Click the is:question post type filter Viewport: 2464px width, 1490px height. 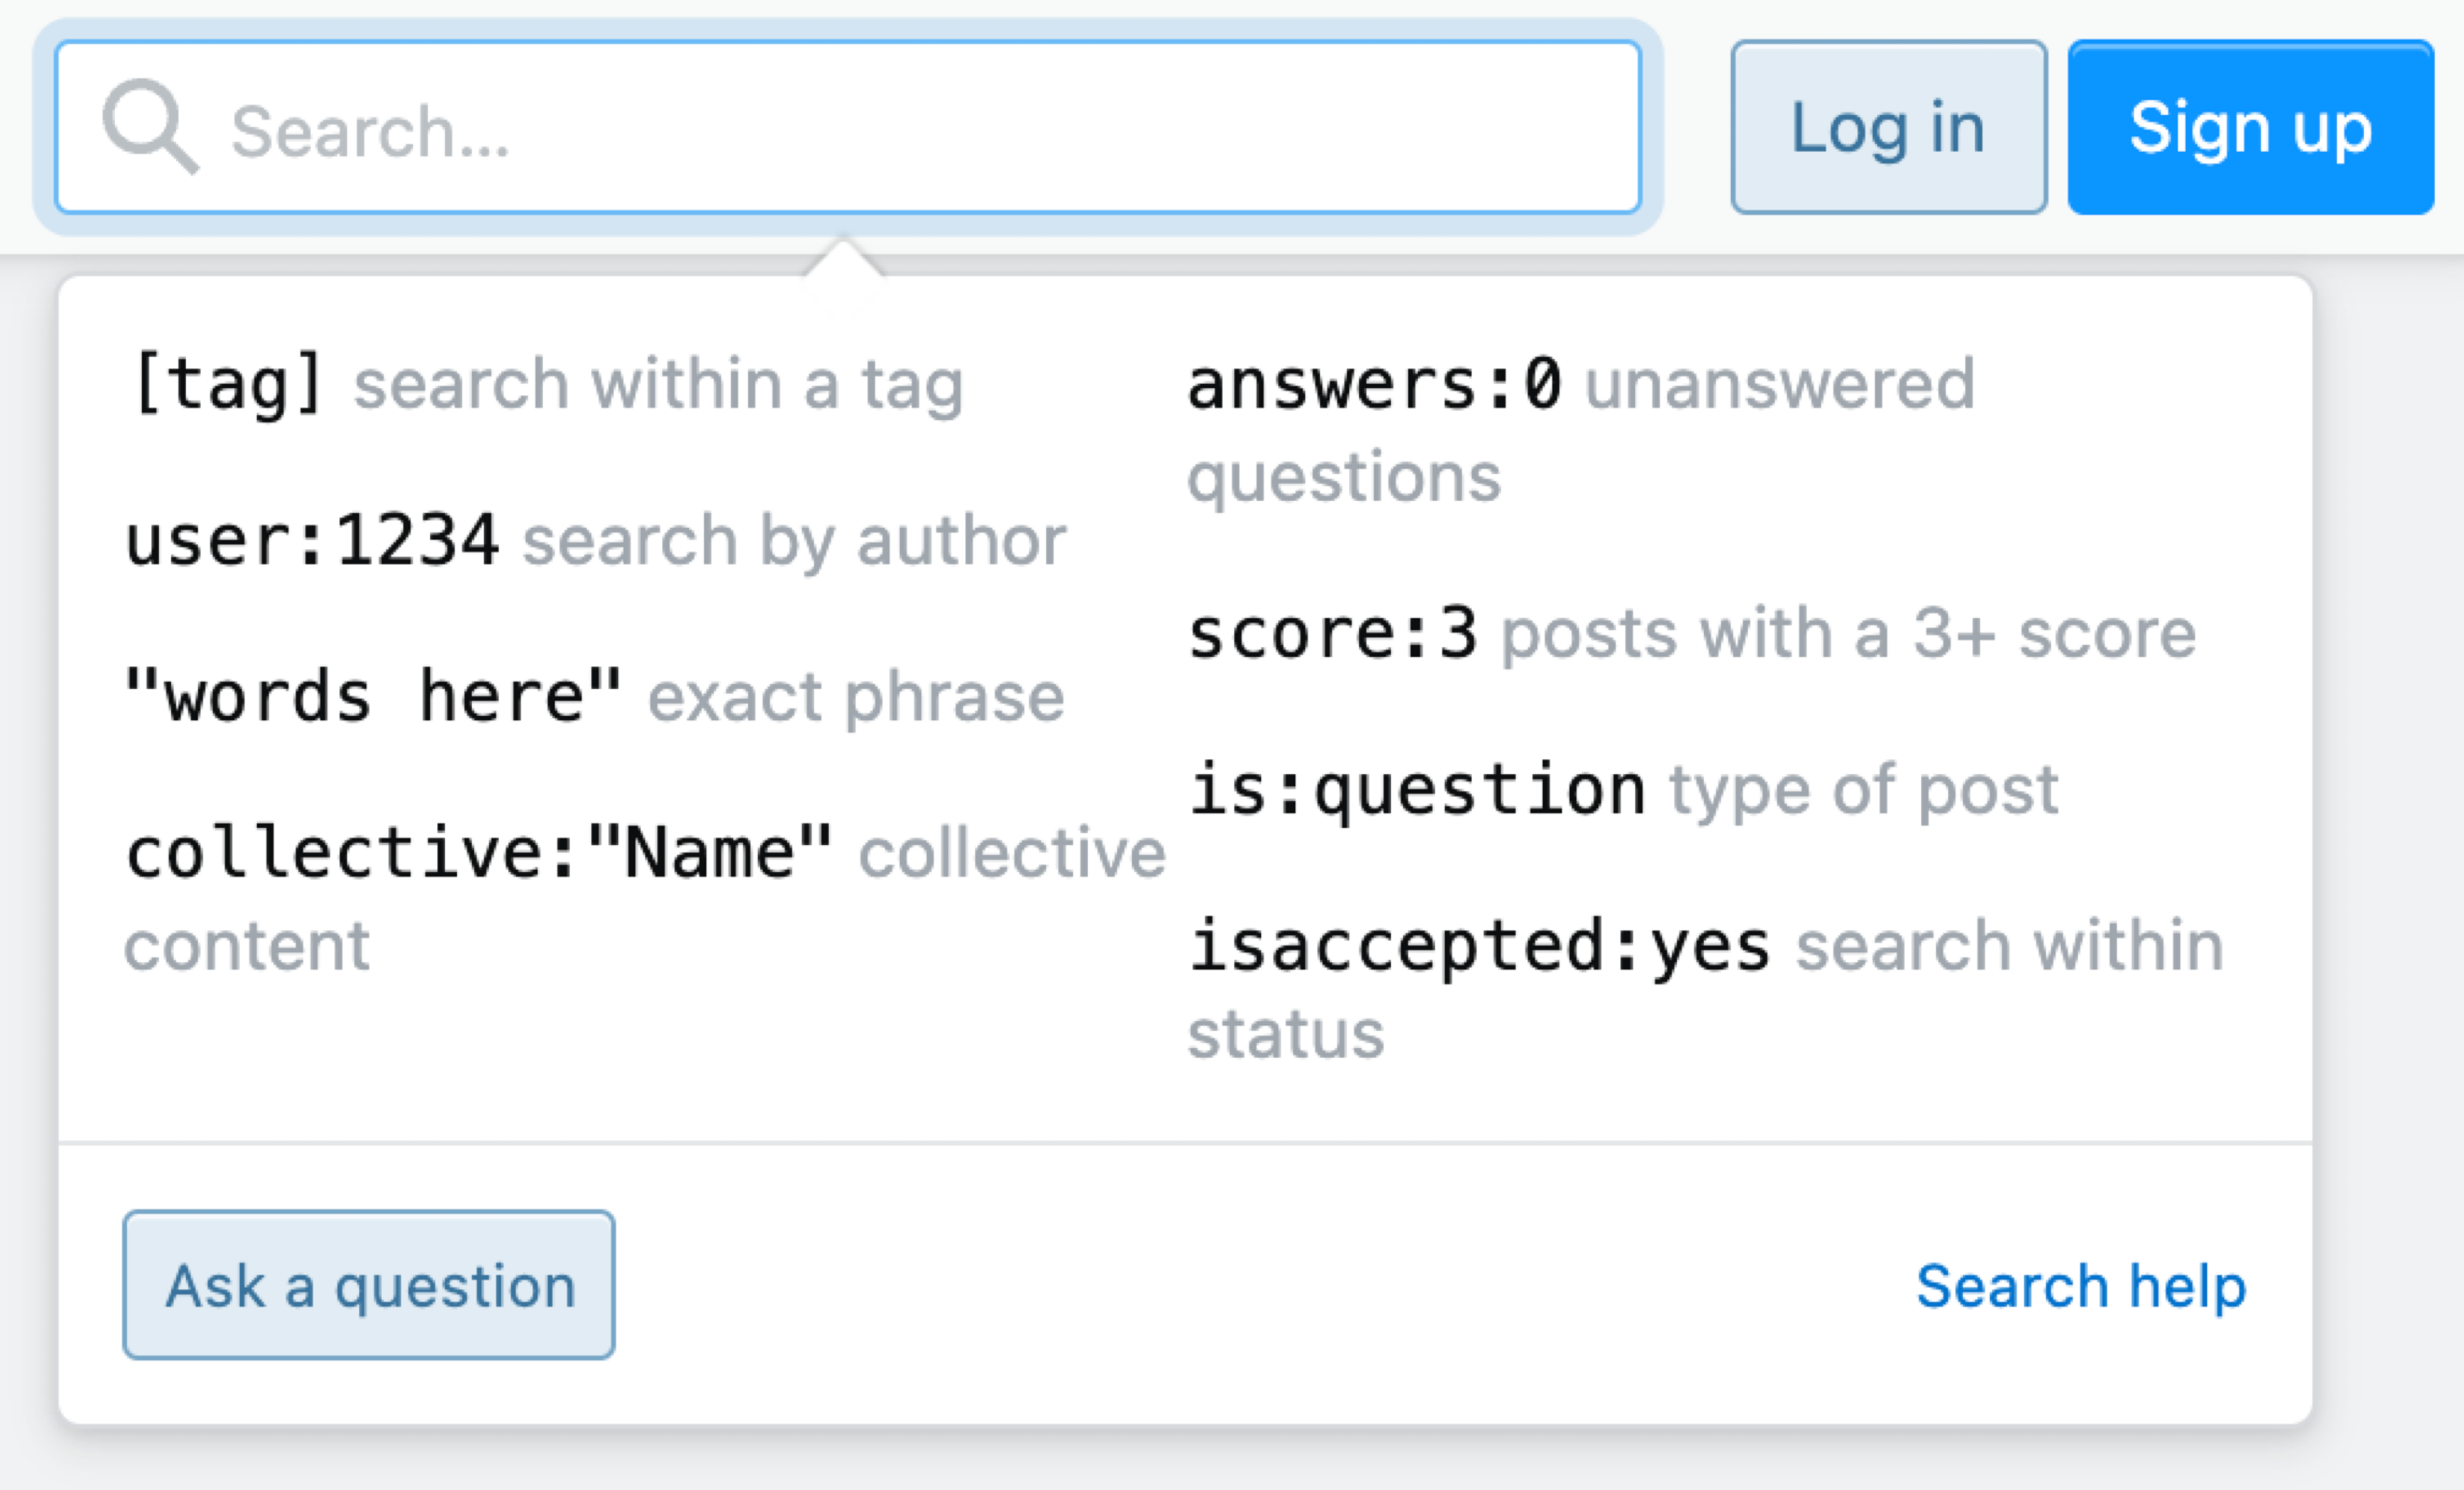[x=1417, y=788]
